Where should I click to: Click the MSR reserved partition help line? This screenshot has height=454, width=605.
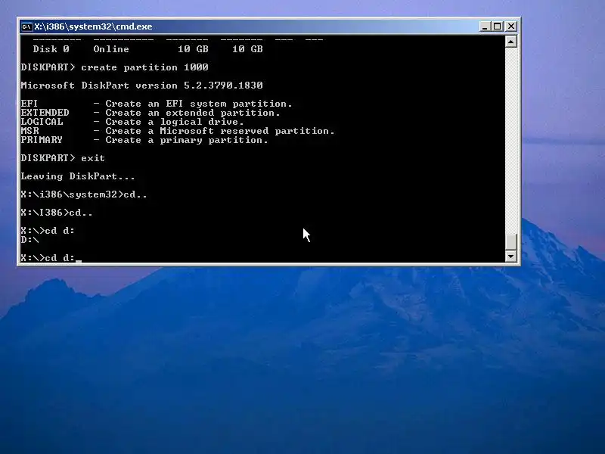point(178,131)
